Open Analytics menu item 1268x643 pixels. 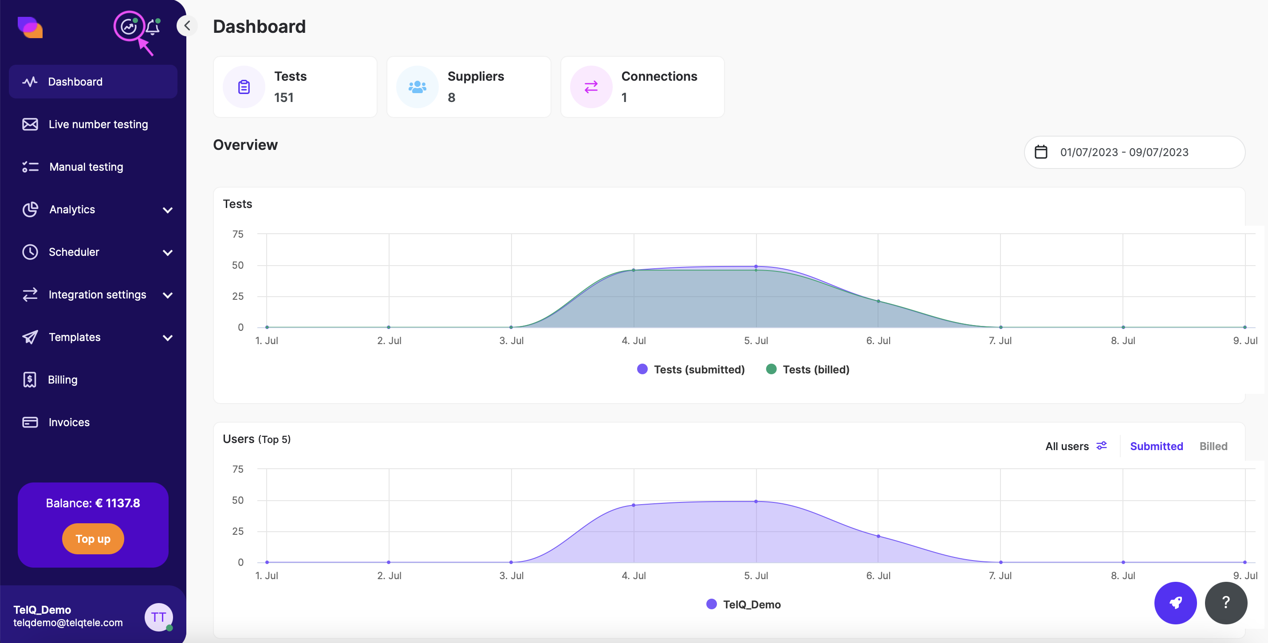point(93,210)
